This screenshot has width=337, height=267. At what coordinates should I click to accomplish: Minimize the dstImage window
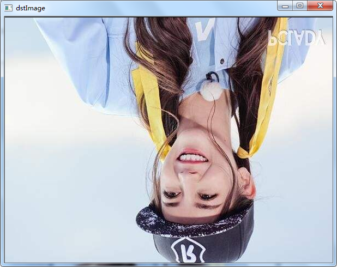[285, 5]
